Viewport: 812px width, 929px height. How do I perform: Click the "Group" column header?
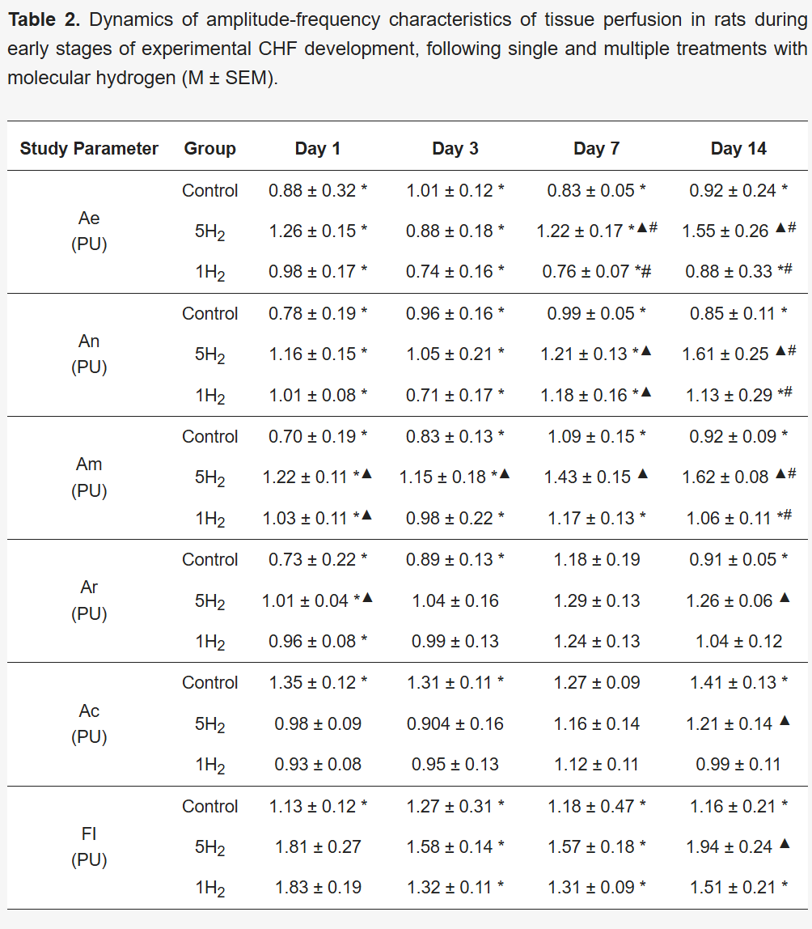point(209,149)
